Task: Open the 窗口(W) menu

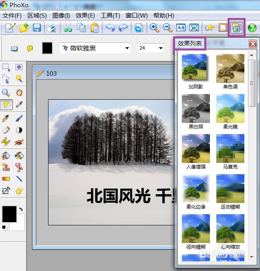Action: click(x=137, y=16)
